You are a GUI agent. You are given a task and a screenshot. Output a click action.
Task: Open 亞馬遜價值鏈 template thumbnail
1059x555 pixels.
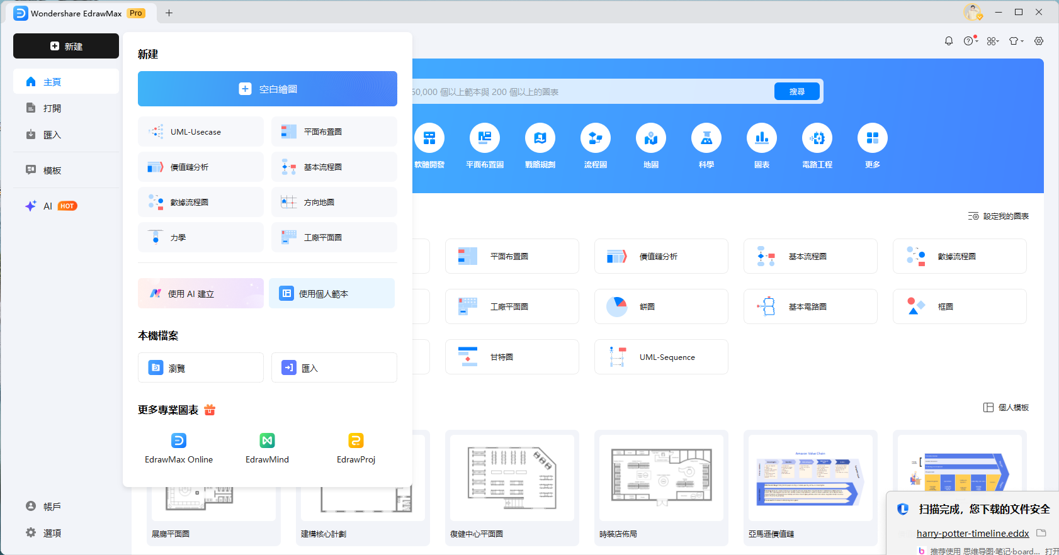(x=810, y=478)
